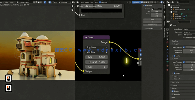
Task: Click the Fit button in Backdrop panel
Action: coord(152,22)
